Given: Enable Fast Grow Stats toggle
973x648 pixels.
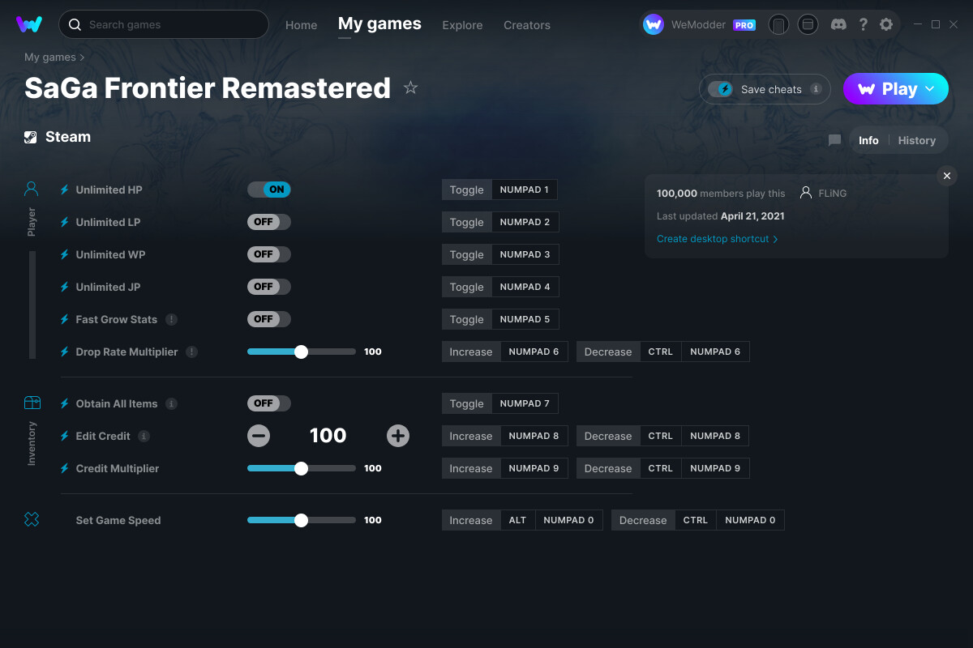Looking at the screenshot, I should [x=269, y=319].
